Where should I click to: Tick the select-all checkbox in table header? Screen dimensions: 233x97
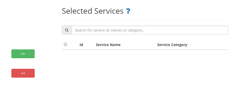point(65,44)
